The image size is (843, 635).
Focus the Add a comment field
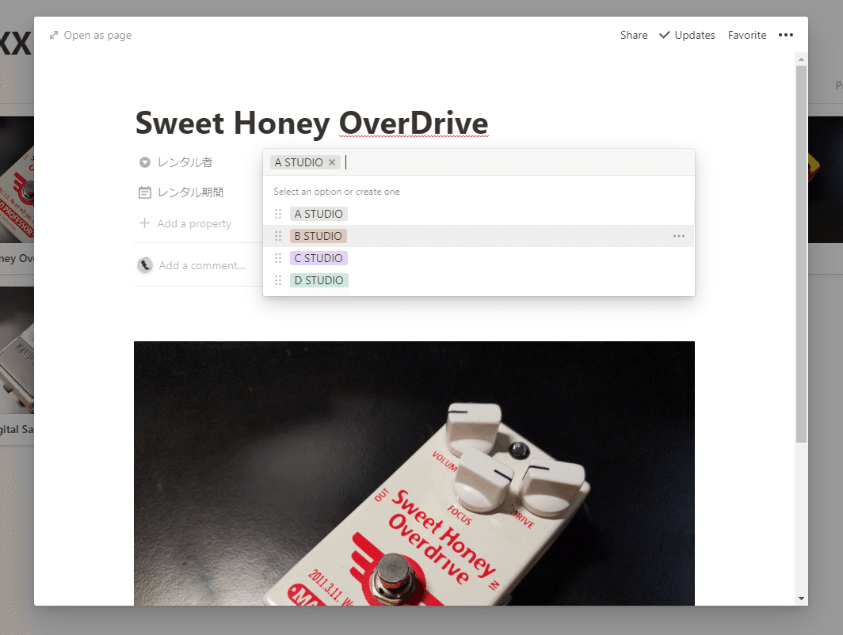201,265
